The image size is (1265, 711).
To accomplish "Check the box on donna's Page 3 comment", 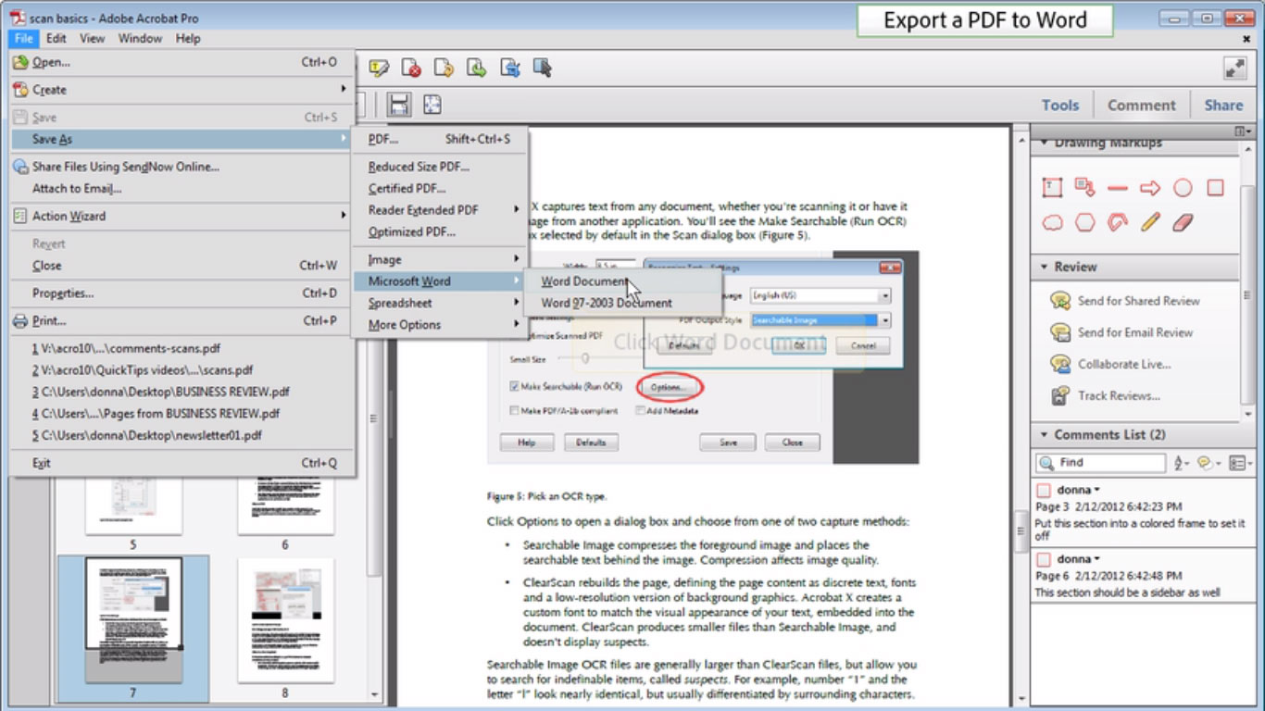I will [x=1043, y=490].
